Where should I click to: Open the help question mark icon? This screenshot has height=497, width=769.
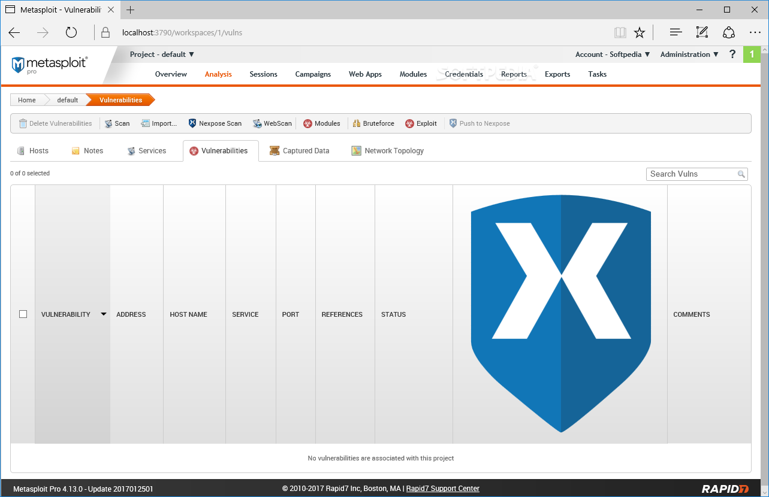click(x=732, y=54)
